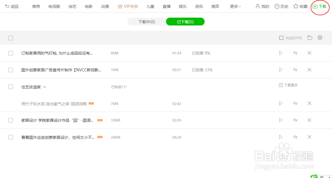Check the 家居设计 学院家具 row checkbox

pyautogui.click(x=11, y=120)
